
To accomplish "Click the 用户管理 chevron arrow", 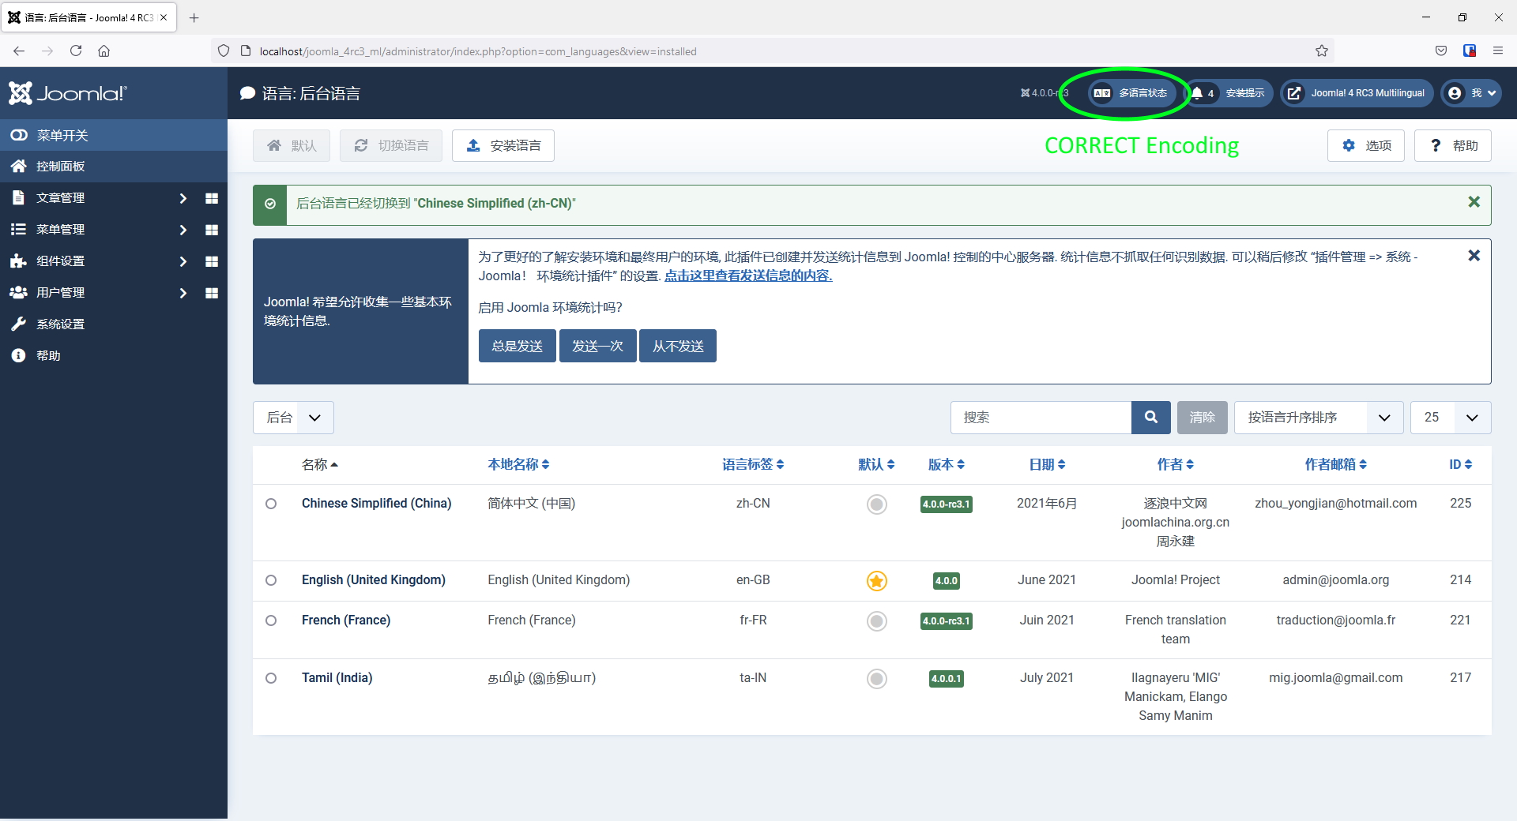I will point(183,293).
